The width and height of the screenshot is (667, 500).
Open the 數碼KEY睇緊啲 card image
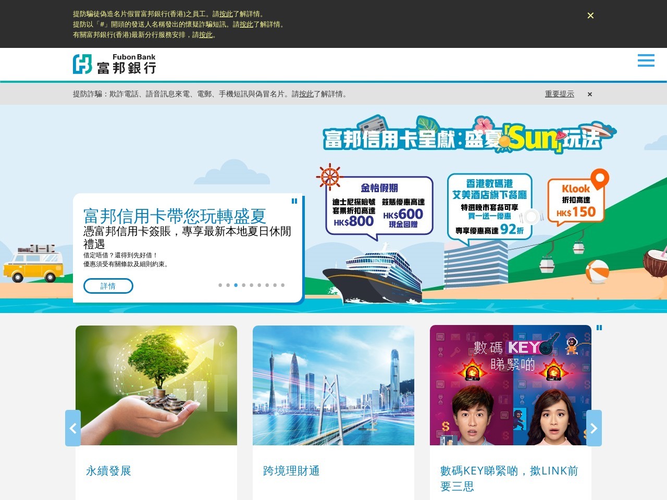point(511,385)
